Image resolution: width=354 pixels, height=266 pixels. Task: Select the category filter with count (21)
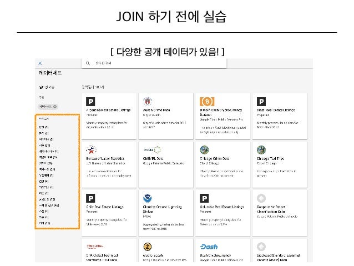click(45, 145)
